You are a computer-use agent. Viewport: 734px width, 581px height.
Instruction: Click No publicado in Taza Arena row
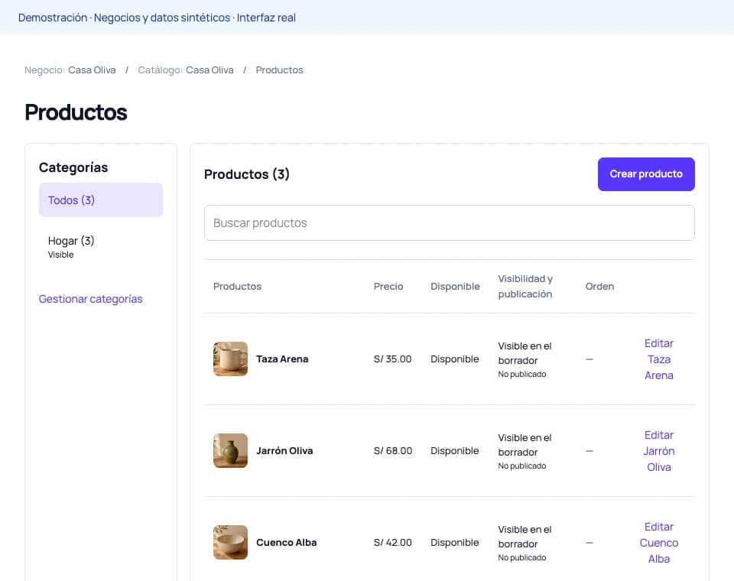[x=522, y=374]
